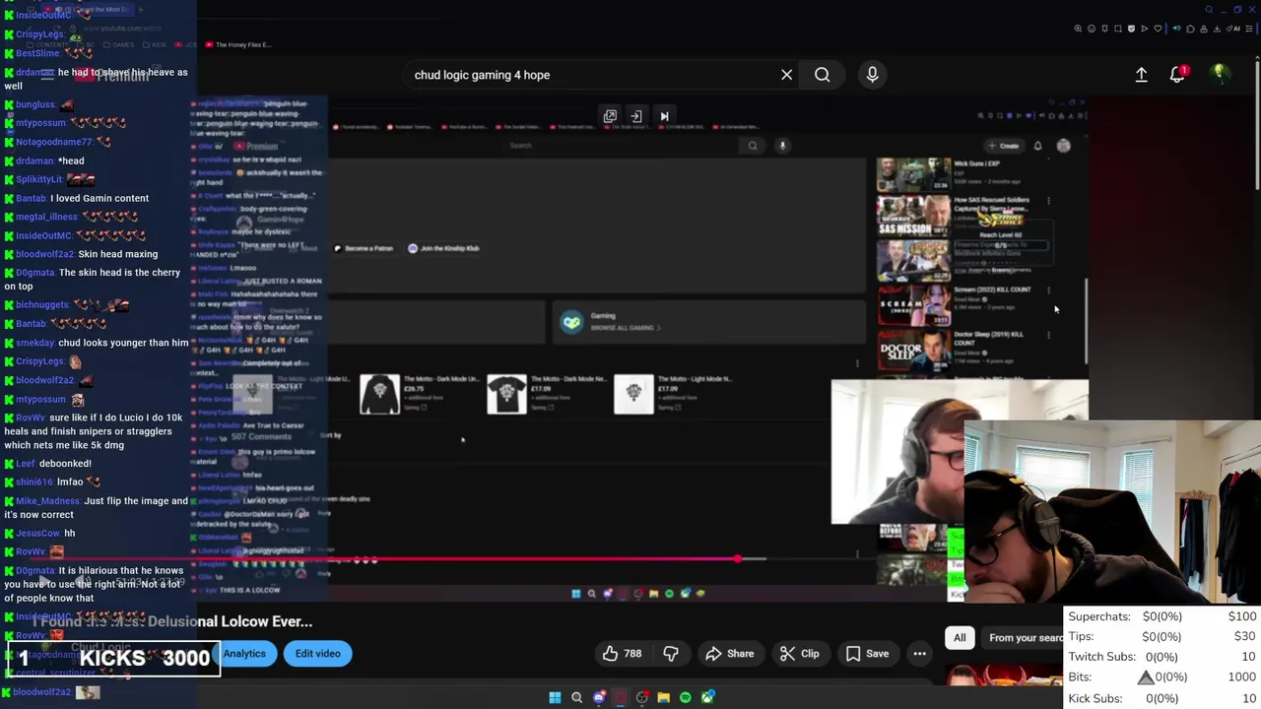
Task: Click the pop-out video icon above the player
Action: [x=610, y=116]
